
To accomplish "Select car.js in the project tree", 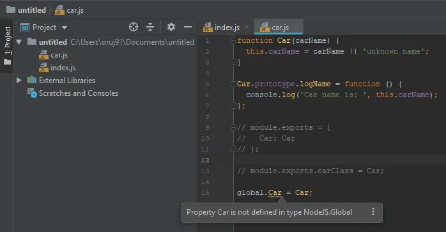I will [59, 55].
